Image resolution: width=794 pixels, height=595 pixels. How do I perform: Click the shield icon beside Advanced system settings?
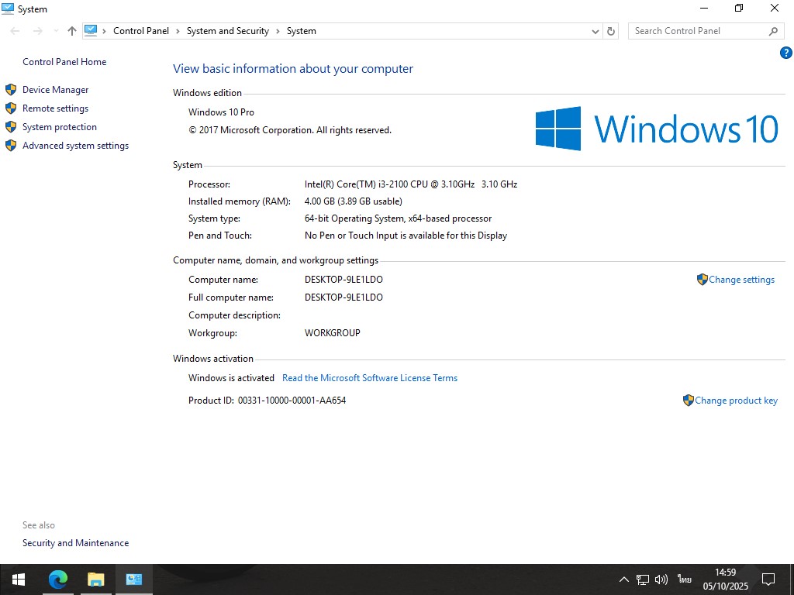11,146
